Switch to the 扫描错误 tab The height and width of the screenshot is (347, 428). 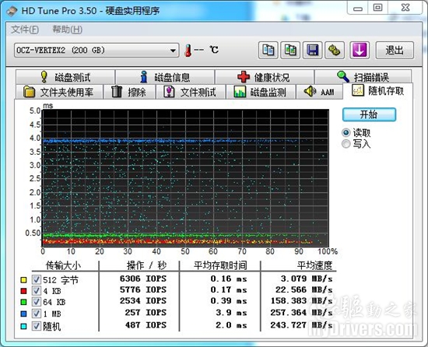[x=363, y=77]
